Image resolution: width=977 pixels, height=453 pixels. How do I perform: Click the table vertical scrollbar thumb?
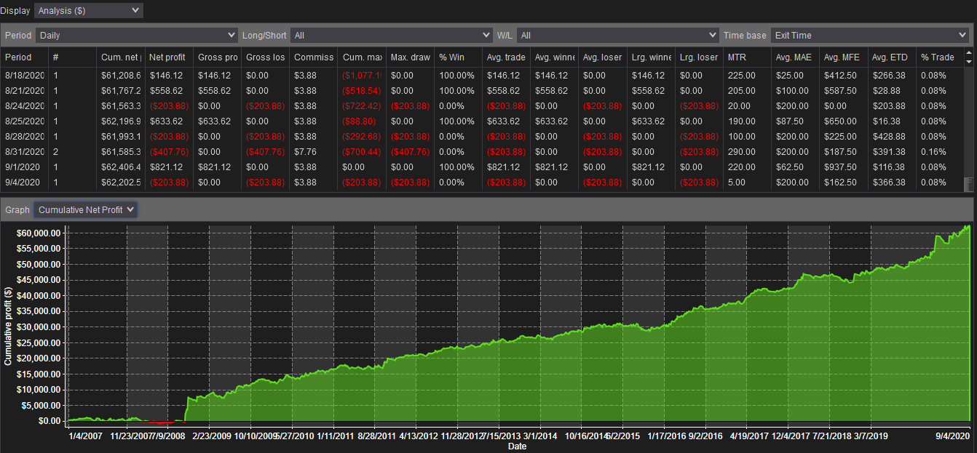tap(968, 183)
